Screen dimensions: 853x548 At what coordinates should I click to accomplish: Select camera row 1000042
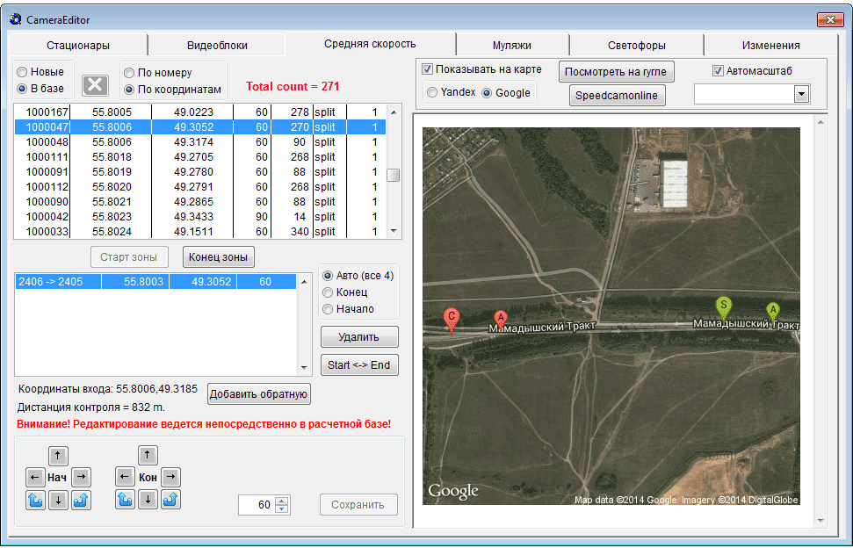pos(200,216)
